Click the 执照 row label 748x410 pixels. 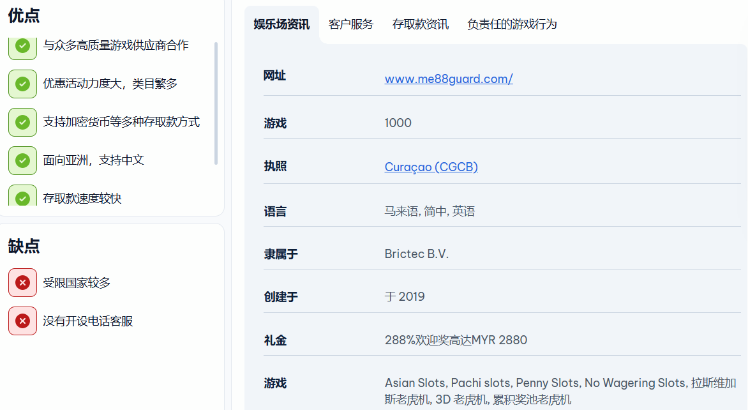(275, 166)
